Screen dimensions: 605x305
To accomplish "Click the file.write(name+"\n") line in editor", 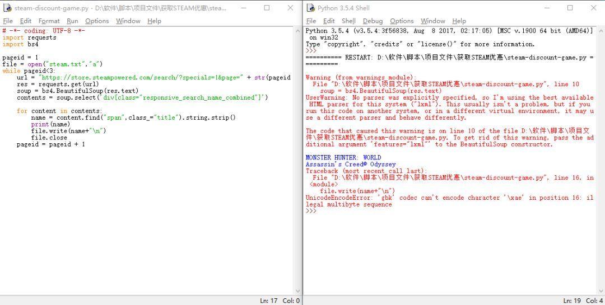I will [69, 131].
